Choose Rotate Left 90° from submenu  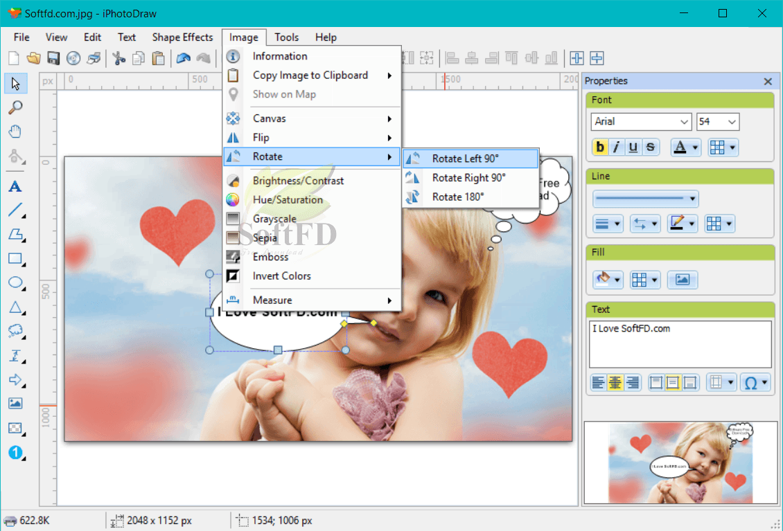pos(470,159)
